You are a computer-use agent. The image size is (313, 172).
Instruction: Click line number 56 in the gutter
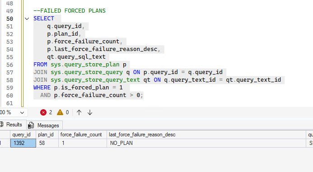click(x=9, y=65)
